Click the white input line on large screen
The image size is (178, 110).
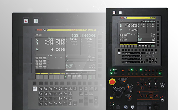coord(80,71)
